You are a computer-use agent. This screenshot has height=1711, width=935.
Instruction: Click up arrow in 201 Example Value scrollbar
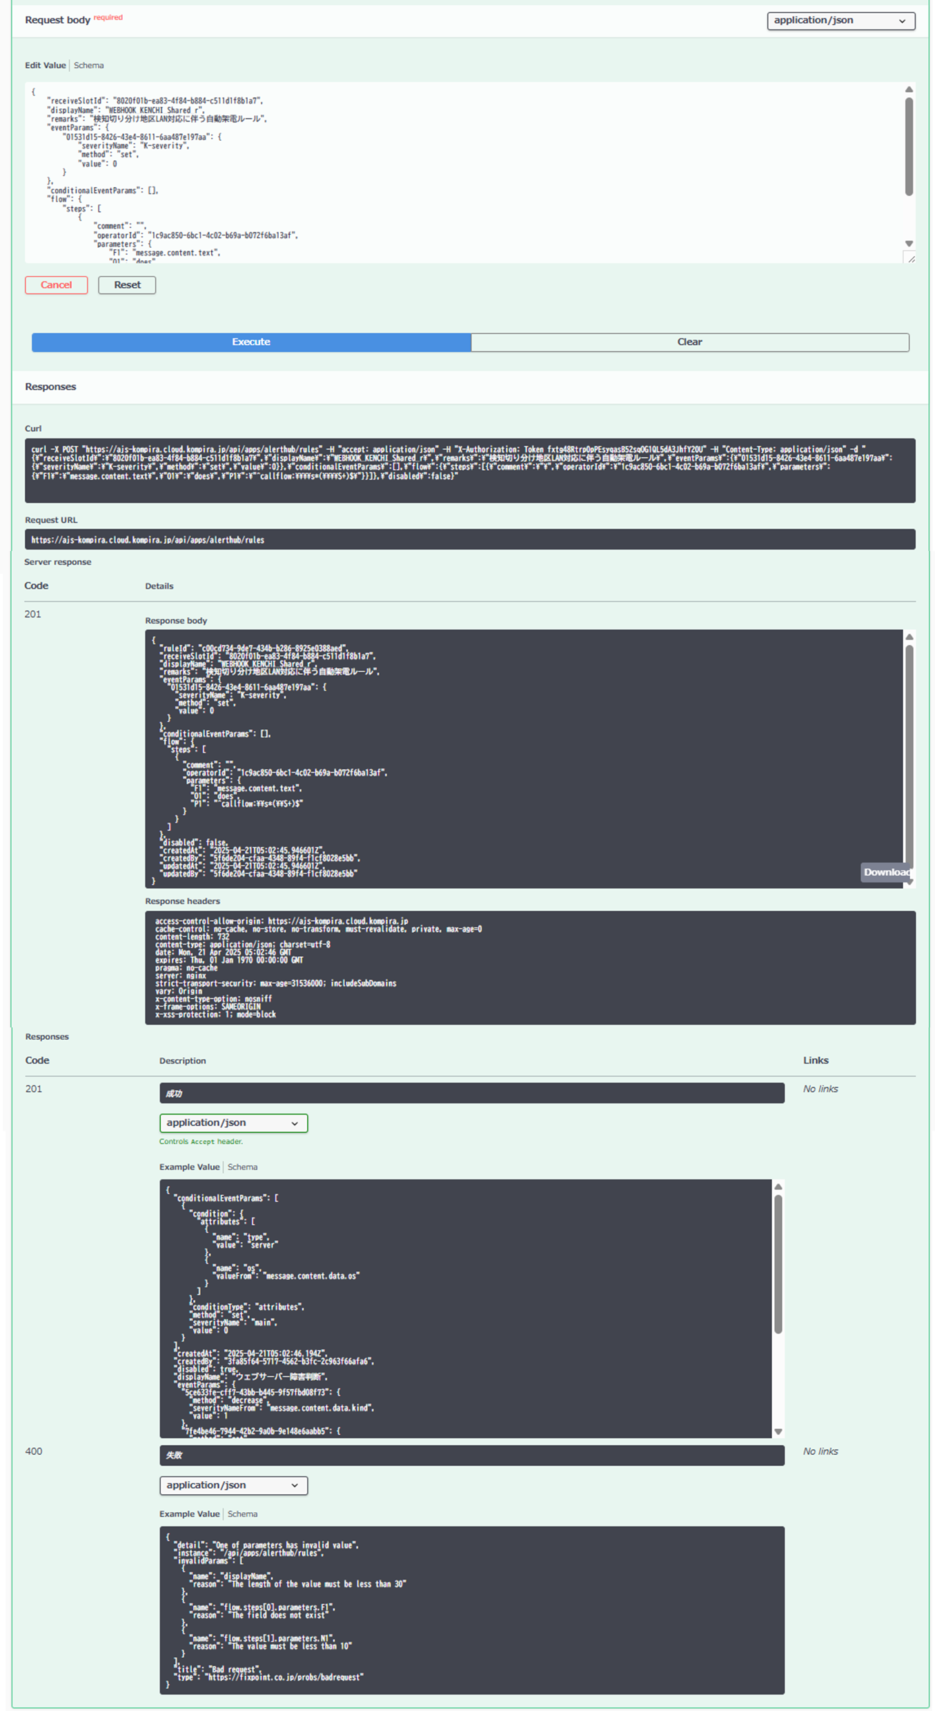[778, 1187]
